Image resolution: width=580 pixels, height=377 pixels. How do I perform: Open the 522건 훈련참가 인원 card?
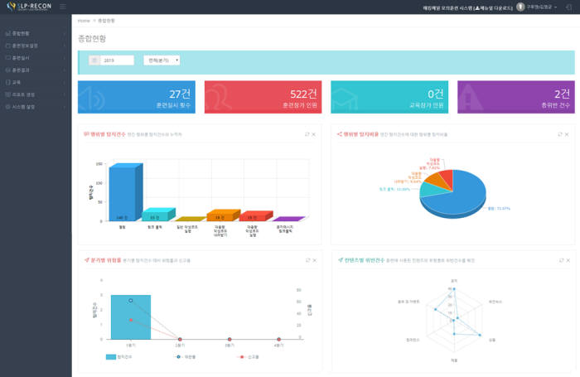coord(263,97)
